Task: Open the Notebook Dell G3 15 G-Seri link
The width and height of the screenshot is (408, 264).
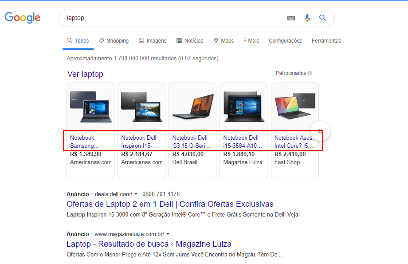Action: coord(191,142)
